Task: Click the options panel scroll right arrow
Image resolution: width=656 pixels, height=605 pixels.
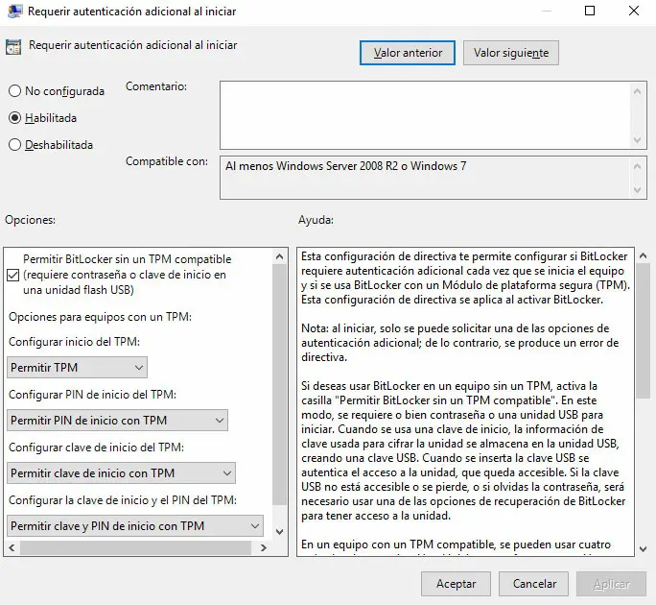Action: (264, 547)
